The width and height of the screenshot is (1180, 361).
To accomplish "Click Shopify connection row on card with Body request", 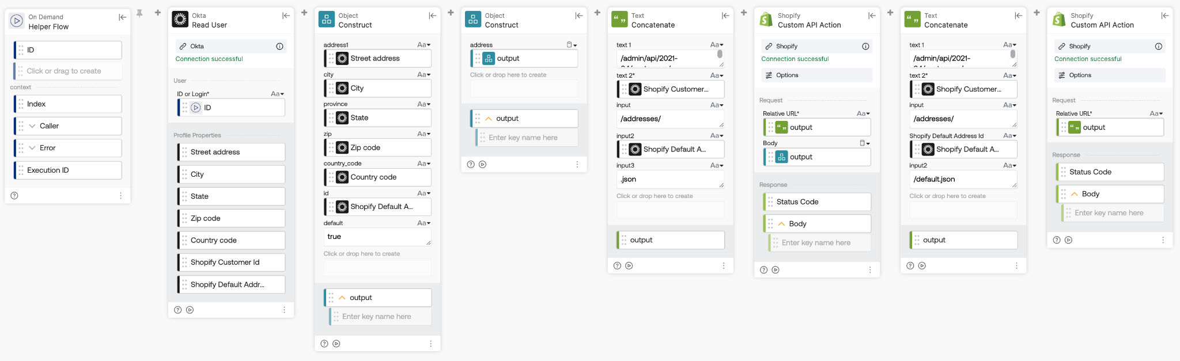I will [816, 46].
